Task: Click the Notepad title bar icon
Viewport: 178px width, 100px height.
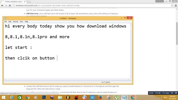Action: pyautogui.click(x=5, y=18)
